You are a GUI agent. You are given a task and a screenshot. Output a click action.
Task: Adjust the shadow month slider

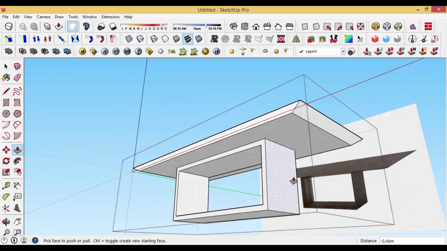(x=144, y=25)
